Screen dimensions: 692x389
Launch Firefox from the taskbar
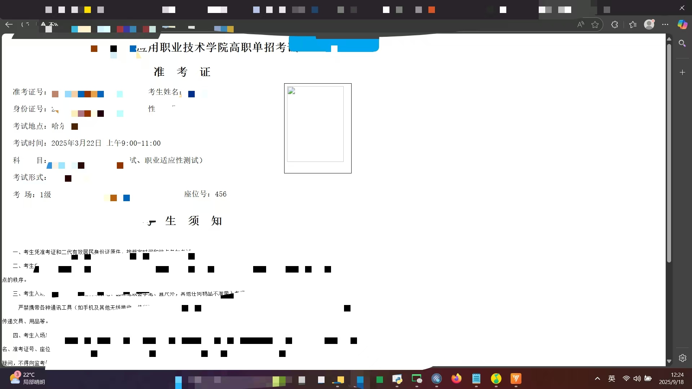tap(456, 379)
